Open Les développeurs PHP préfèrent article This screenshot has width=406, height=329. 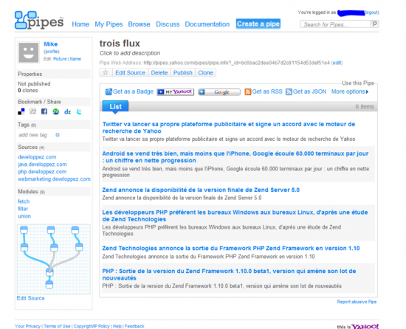(235, 215)
